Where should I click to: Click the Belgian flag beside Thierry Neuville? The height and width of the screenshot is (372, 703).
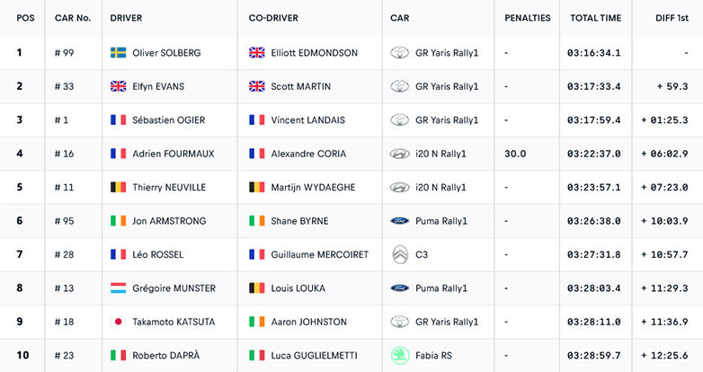118,188
